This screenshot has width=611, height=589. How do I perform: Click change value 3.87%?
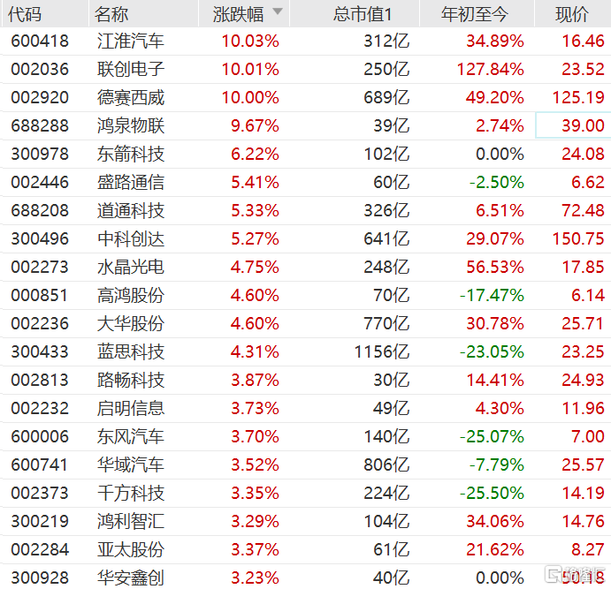[x=255, y=380]
